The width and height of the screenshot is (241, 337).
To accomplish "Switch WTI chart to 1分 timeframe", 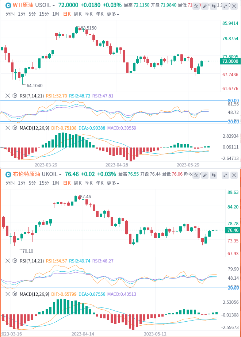I will (x=22, y=14).
